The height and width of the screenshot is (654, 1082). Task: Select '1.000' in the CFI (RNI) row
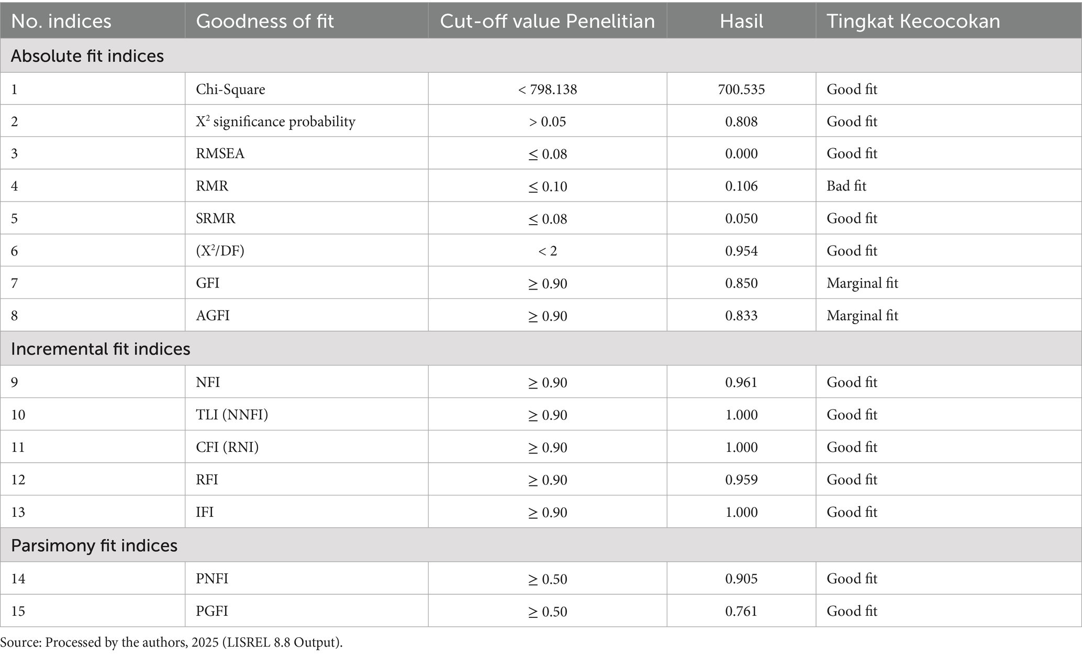point(741,447)
